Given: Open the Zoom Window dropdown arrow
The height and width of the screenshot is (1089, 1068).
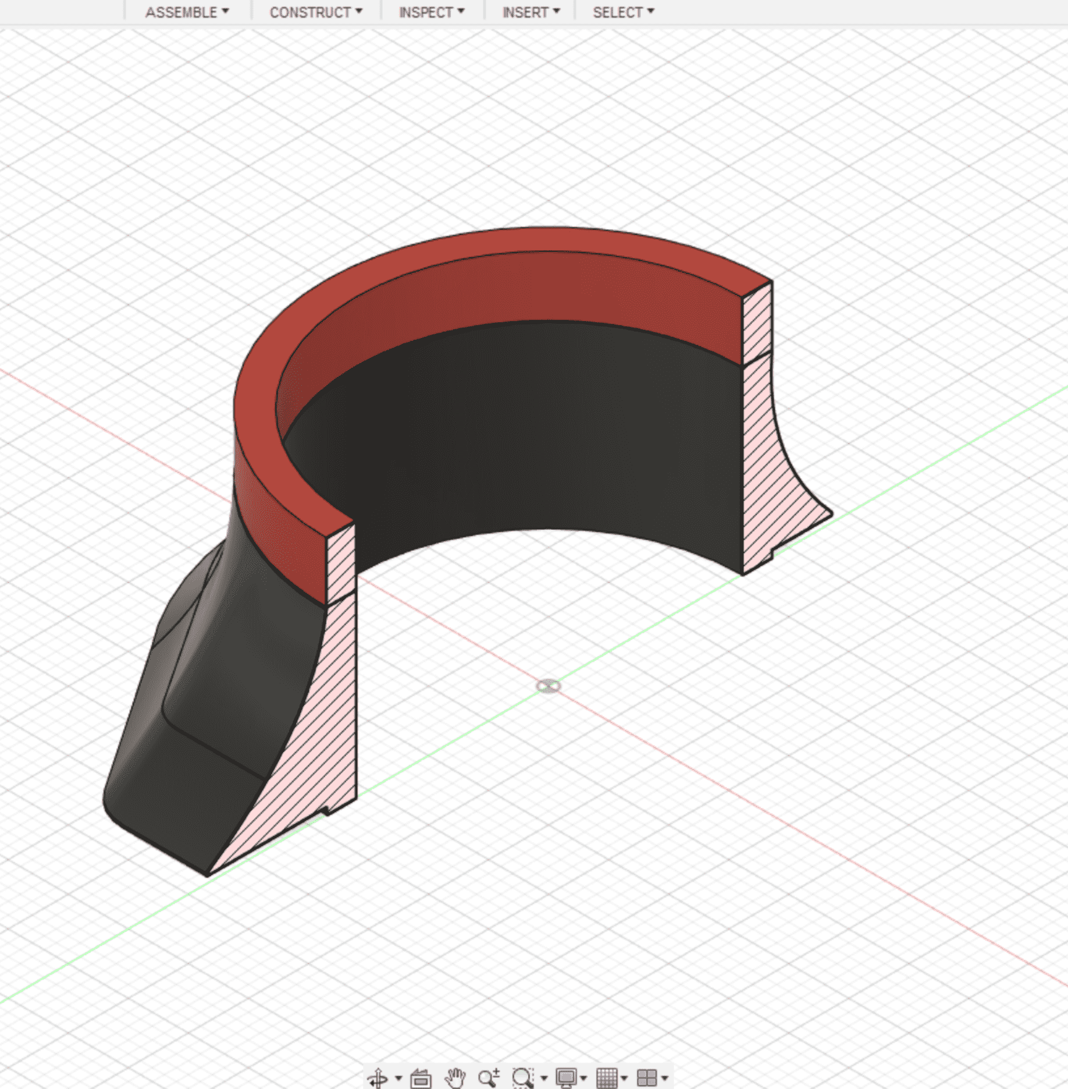Looking at the screenshot, I should (x=543, y=1078).
